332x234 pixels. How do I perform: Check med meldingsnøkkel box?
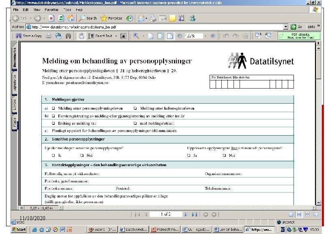click(x=135, y=123)
